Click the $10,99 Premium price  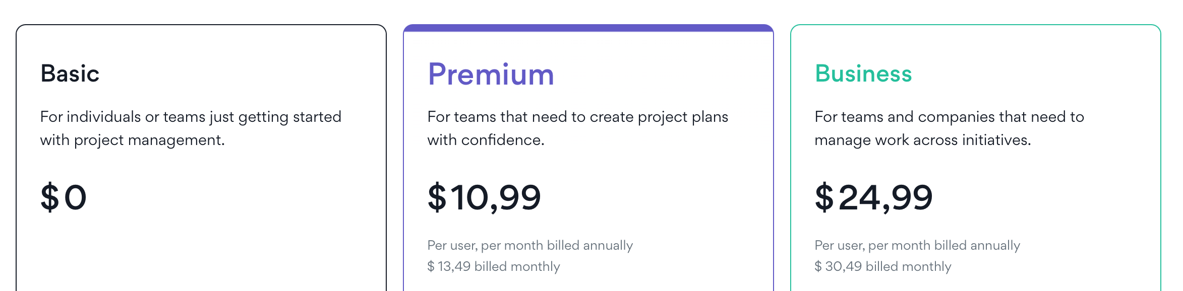coord(484,197)
